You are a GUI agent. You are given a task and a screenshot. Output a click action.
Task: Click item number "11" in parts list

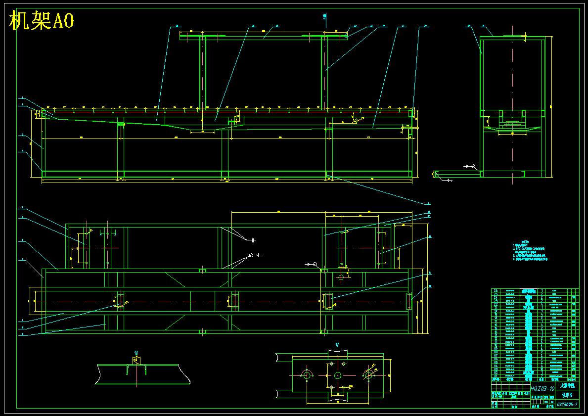[496, 342]
